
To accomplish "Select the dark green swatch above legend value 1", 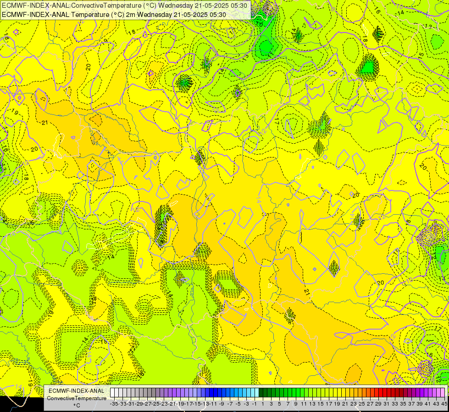I will click(261, 392).
